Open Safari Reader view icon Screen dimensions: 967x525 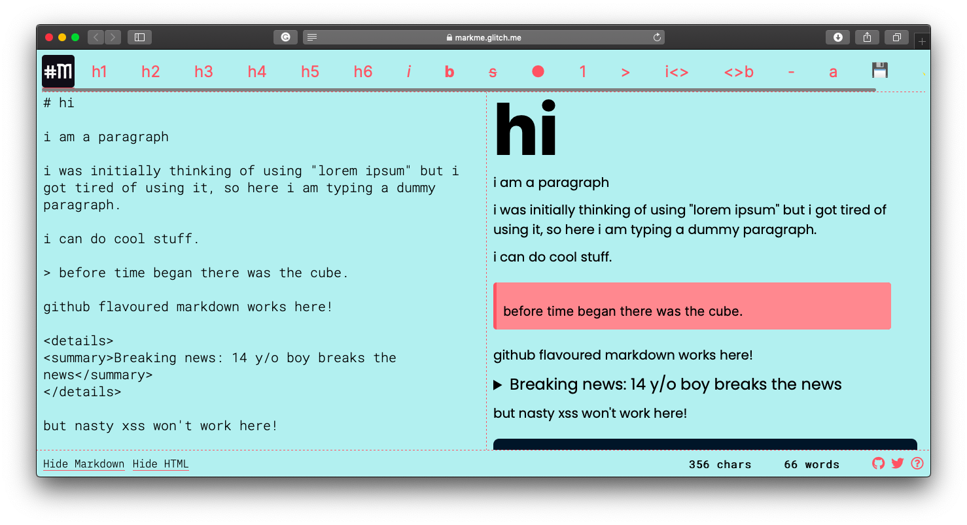[312, 37]
